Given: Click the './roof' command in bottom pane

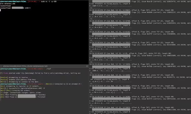Looking at the screenshot, I should click(48, 69).
